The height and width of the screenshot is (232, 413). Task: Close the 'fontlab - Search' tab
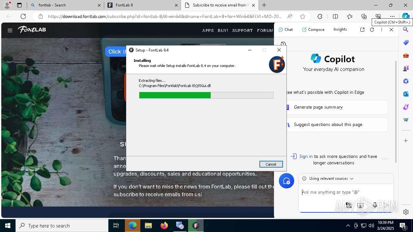pyautogui.click(x=99, y=5)
